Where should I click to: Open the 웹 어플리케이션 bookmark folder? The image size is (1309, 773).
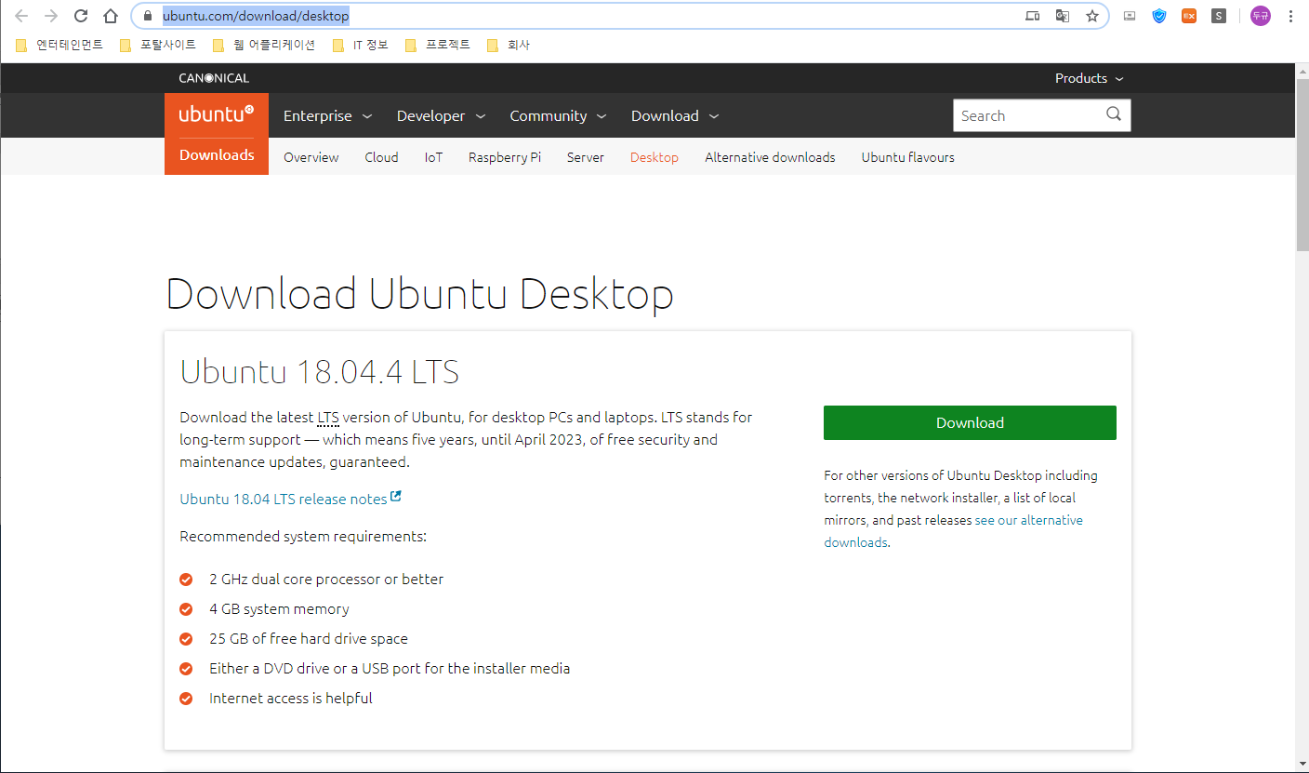tap(263, 45)
